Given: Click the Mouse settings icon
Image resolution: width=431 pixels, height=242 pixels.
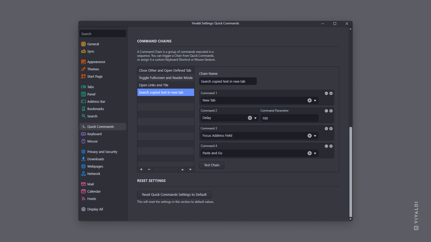Looking at the screenshot, I should click(84, 141).
